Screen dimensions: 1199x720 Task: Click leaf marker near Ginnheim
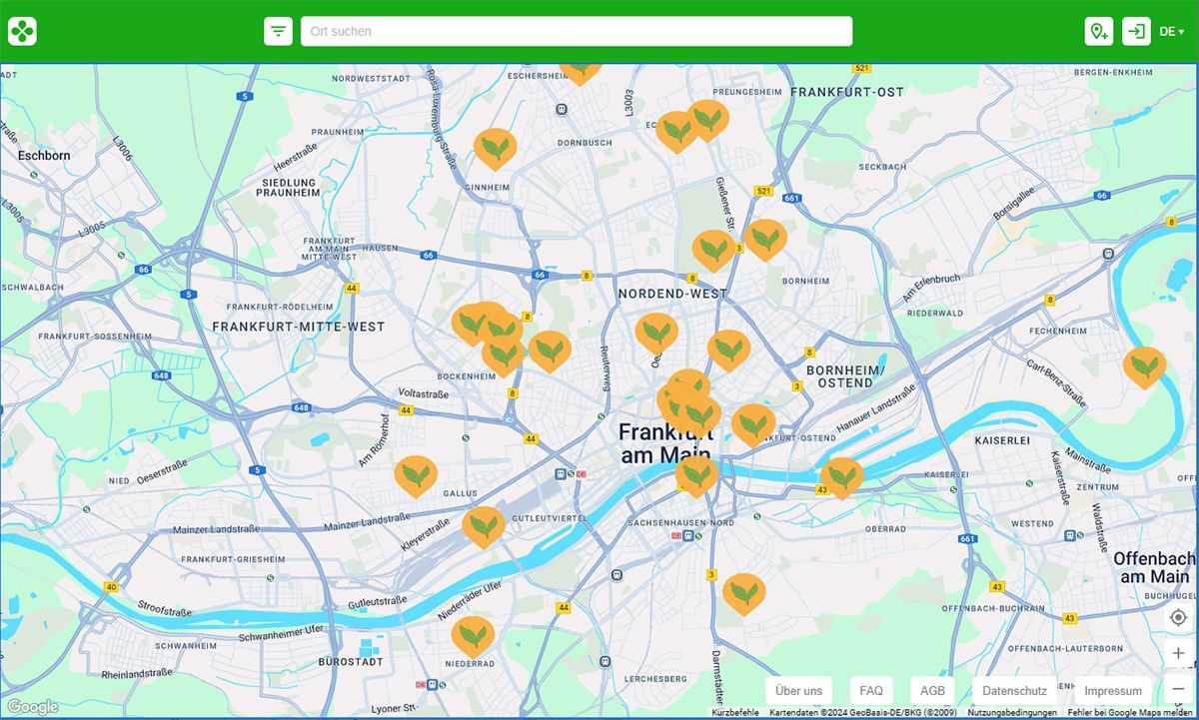(495, 147)
